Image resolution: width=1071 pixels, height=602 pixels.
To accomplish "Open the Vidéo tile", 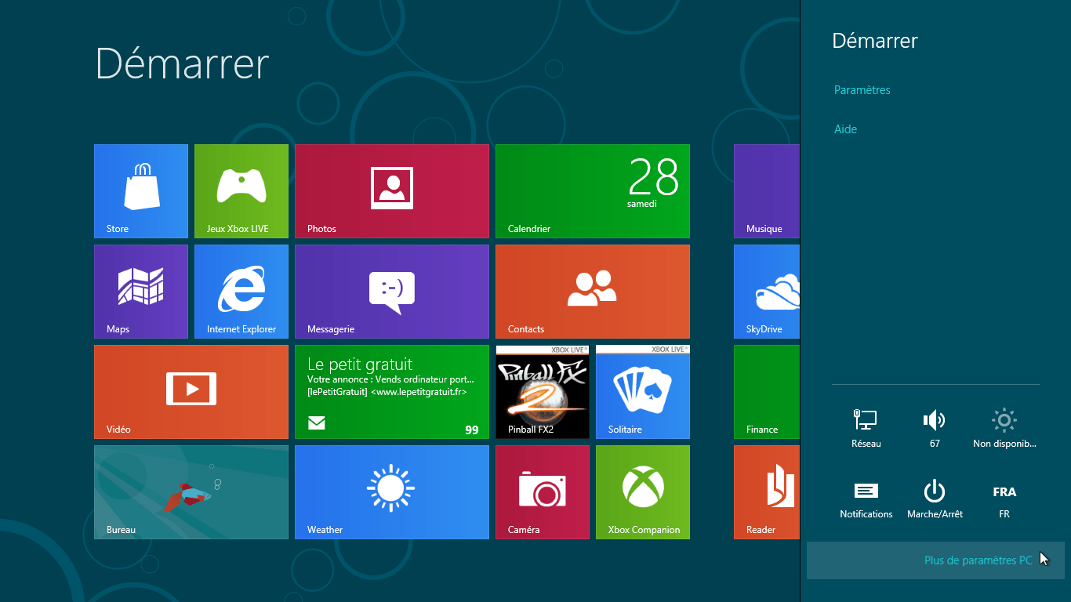I will point(191,392).
